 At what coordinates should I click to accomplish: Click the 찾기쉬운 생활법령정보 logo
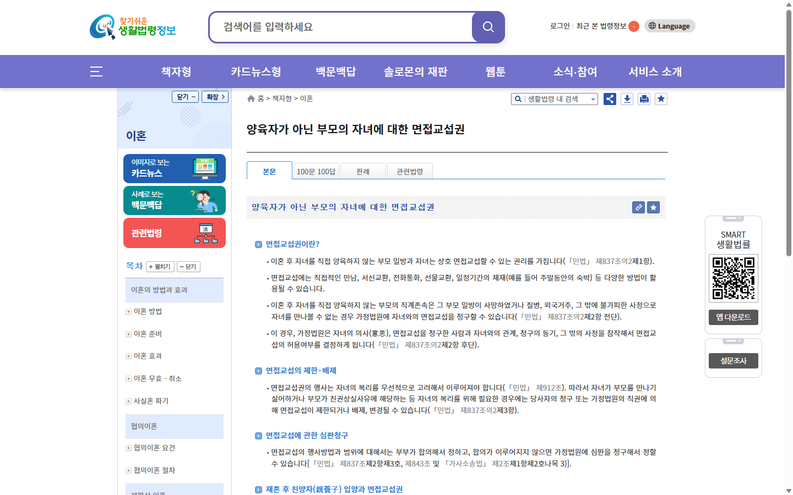click(133, 27)
